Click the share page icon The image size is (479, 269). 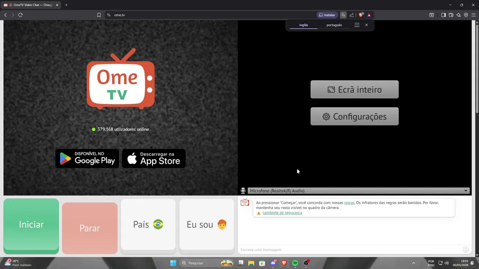coord(352,15)
